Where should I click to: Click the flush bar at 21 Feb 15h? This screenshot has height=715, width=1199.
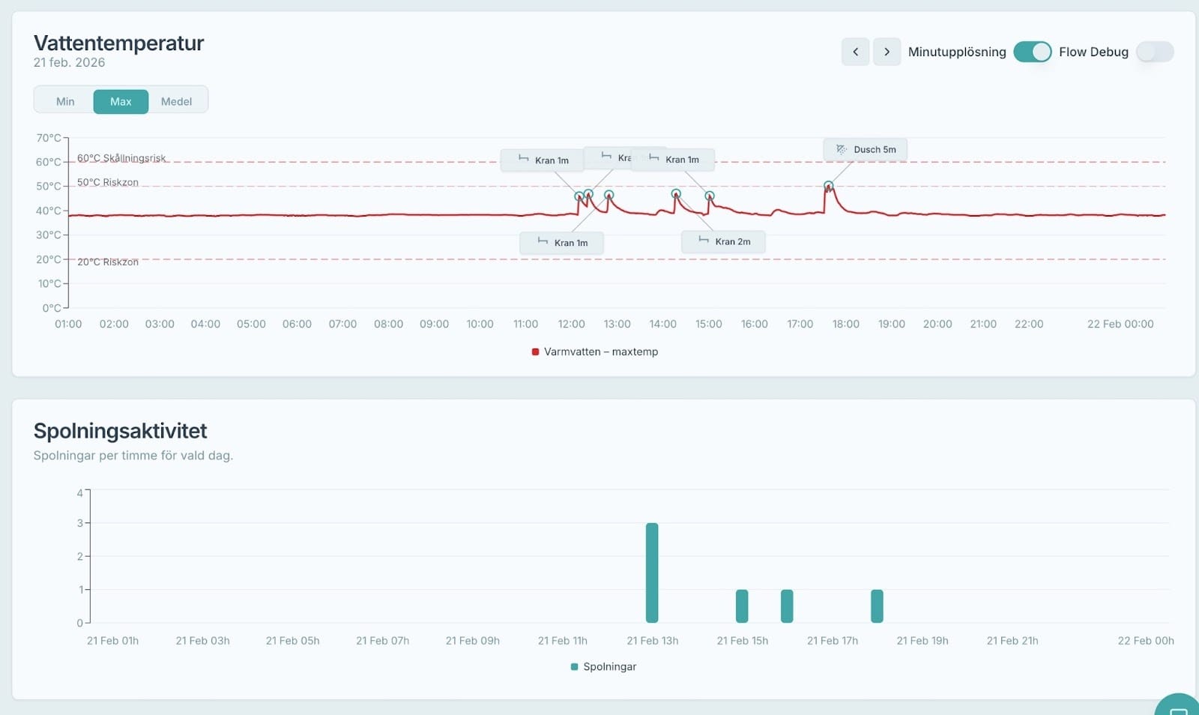[742, 606]
